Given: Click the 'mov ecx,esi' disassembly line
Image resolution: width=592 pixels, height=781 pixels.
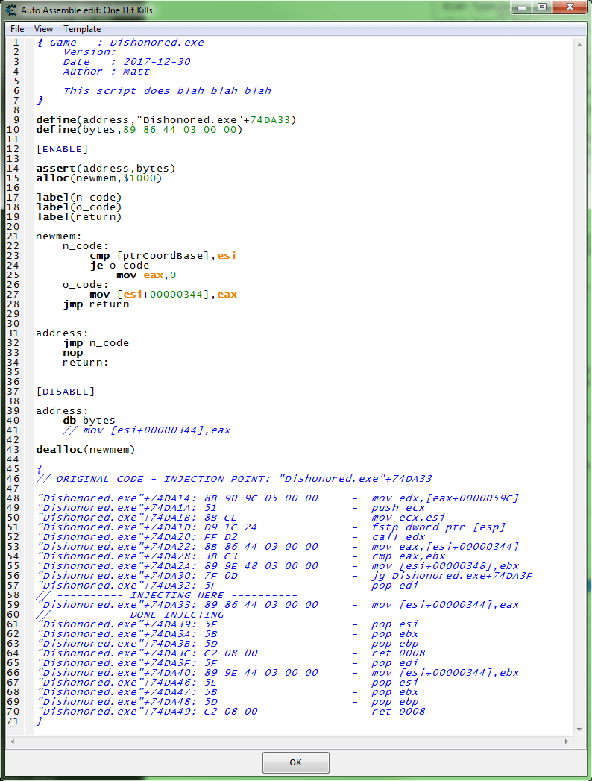Looking at the screenshot, I should point(242,518).
